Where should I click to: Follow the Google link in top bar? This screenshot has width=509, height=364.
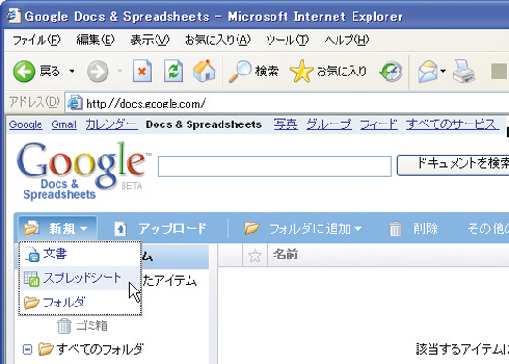pos(25,124)
